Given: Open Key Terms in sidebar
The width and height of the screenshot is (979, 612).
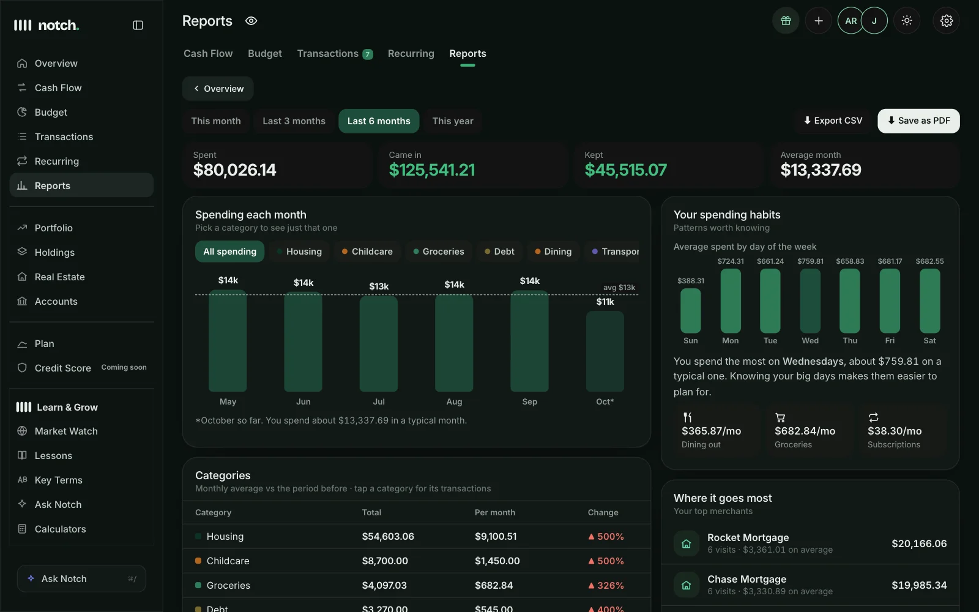Looking at the screenshot, I should [81, 480].
